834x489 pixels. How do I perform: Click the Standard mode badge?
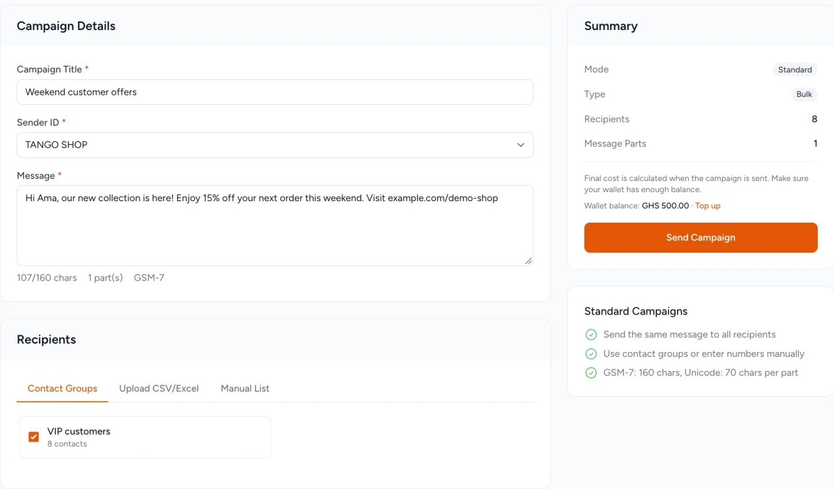point(795,70)
